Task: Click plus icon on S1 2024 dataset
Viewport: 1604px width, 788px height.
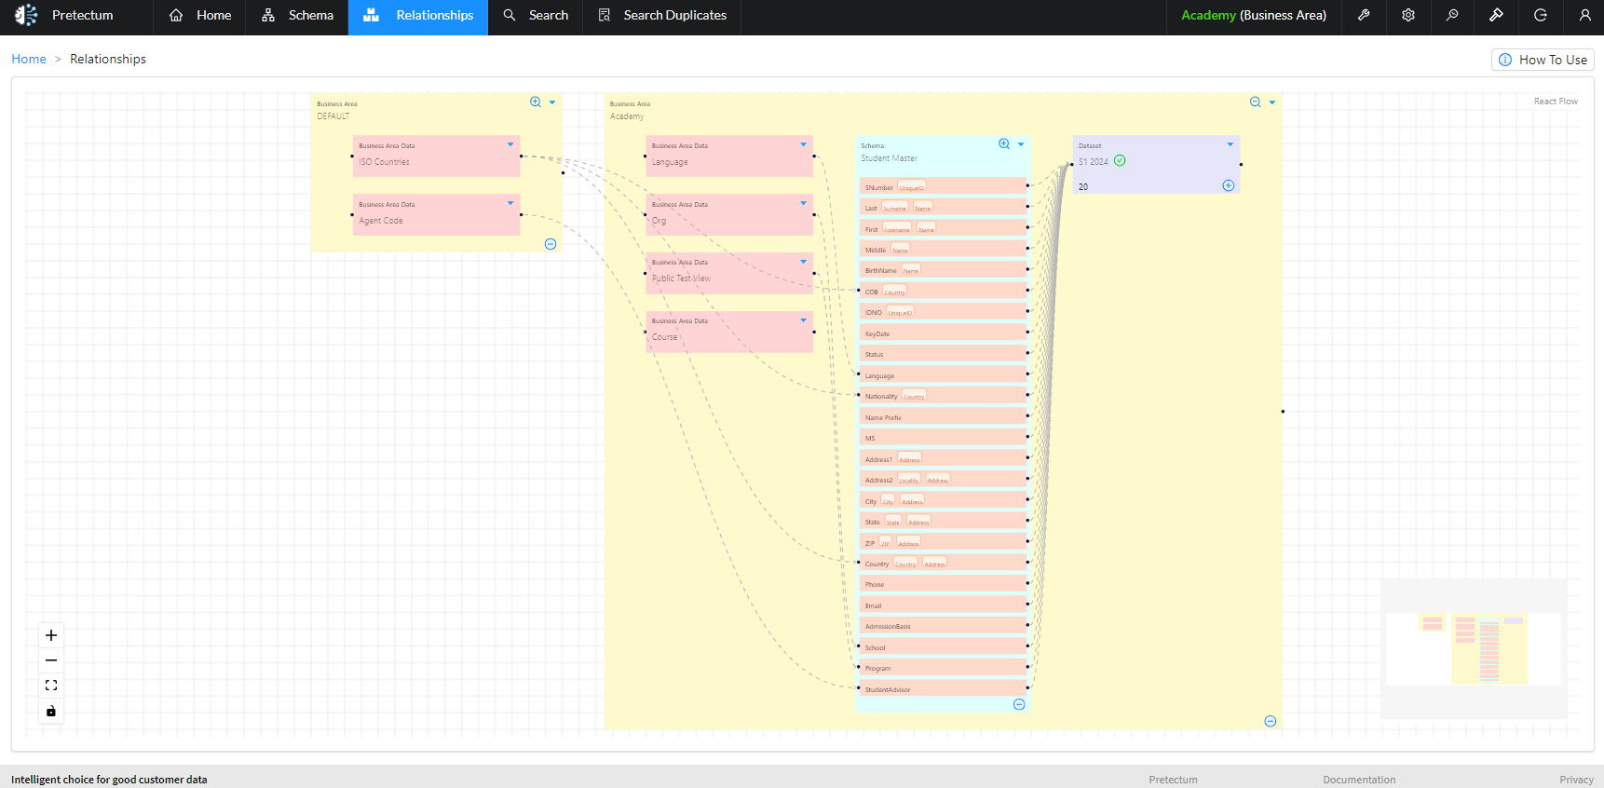Action: pos(1229,185)
